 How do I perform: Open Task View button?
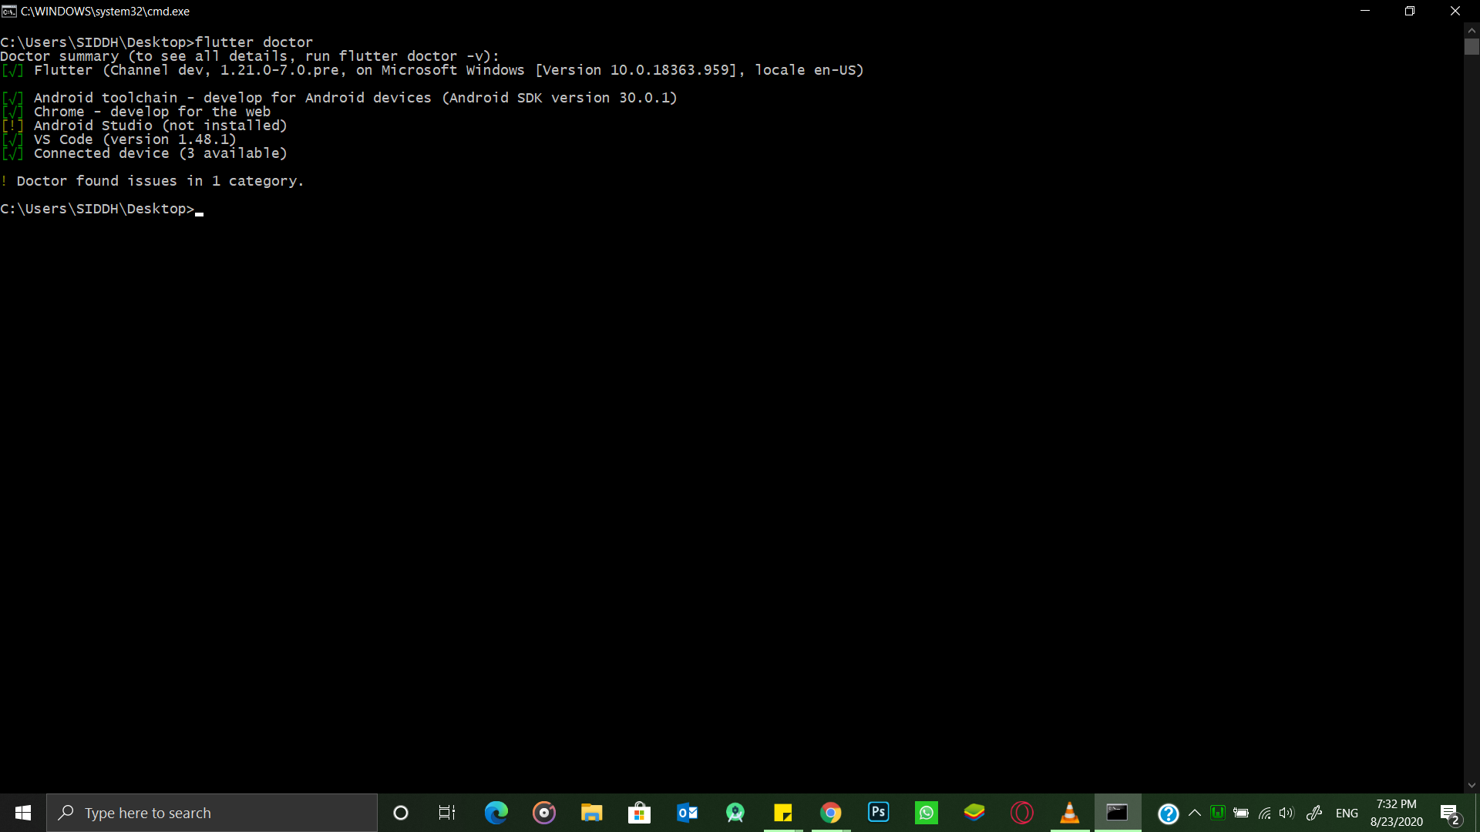[x=447, y=813]
